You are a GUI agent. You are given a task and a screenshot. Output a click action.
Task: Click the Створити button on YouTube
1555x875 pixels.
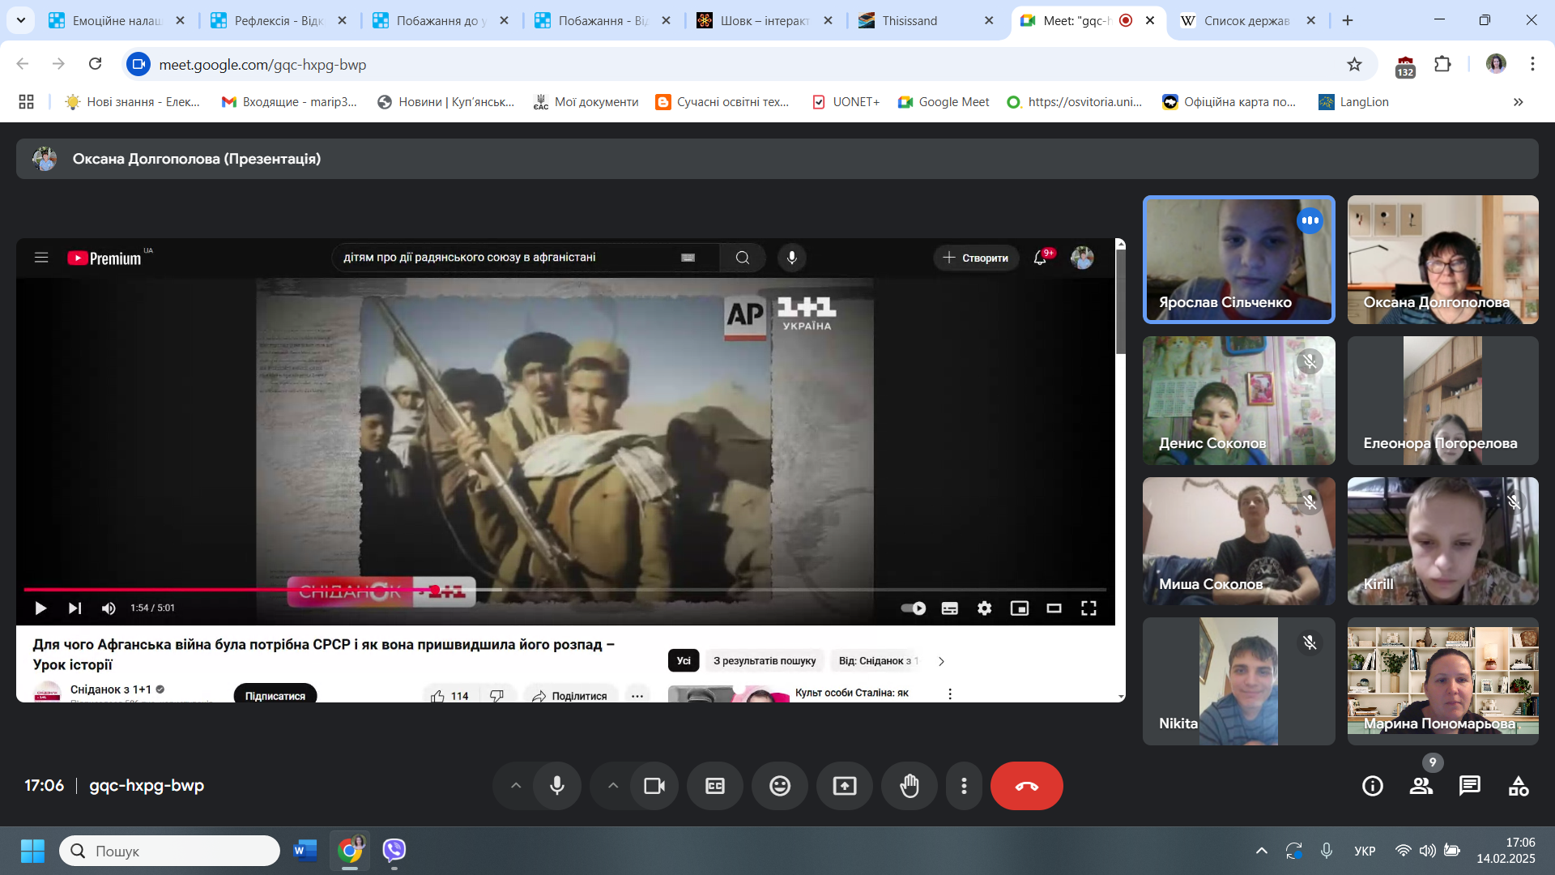(x=976, y=258)
